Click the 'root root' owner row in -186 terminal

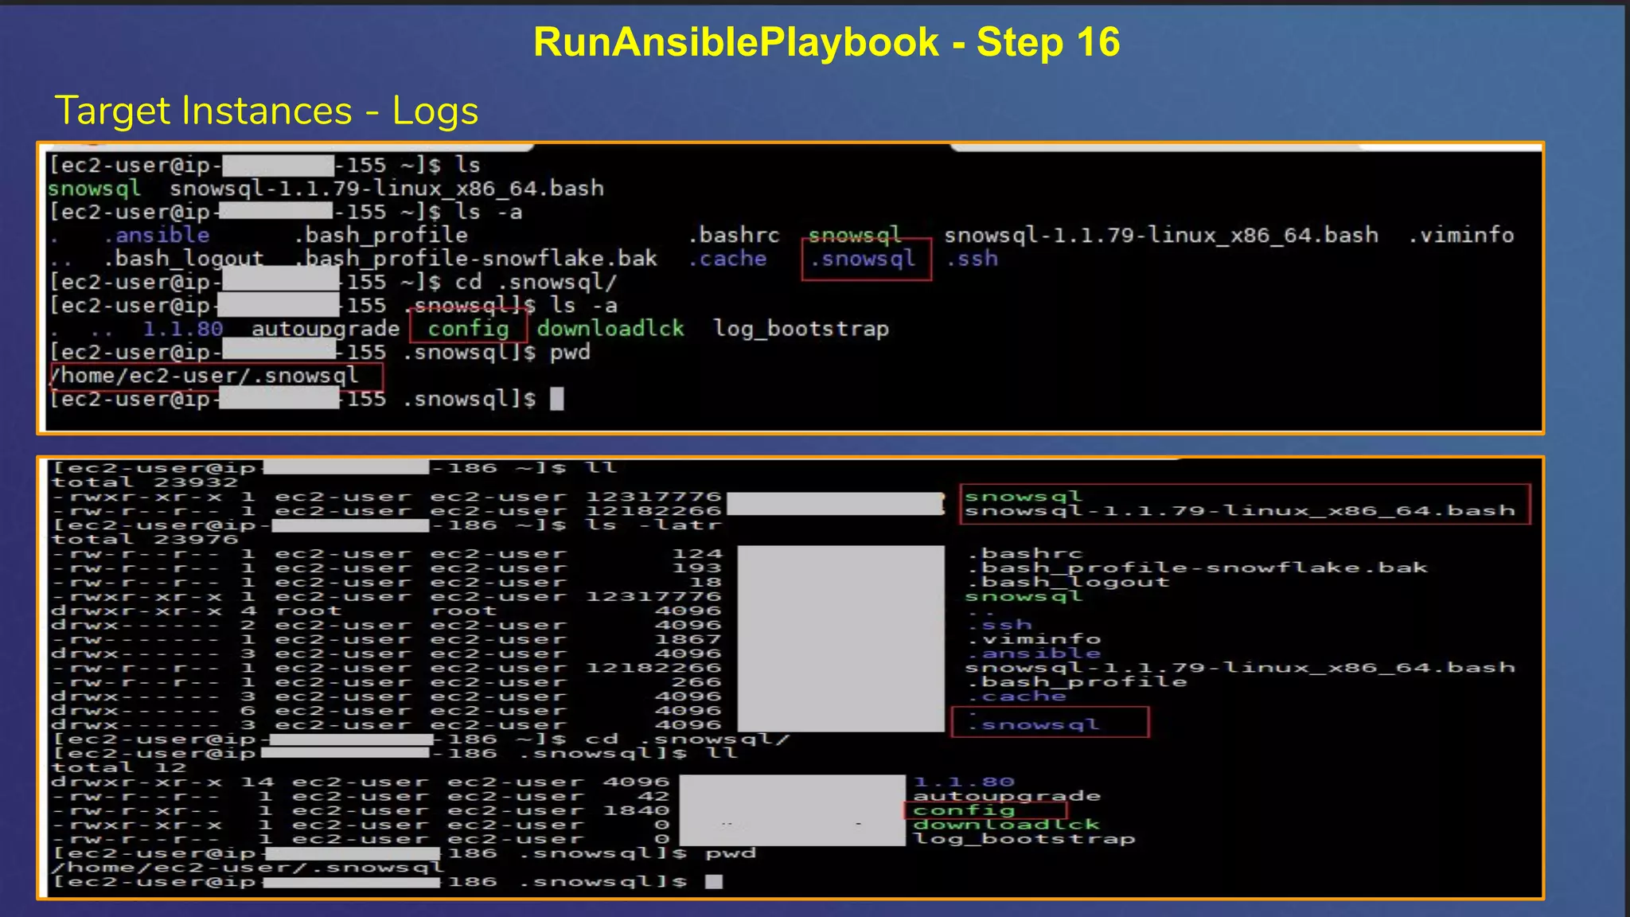coord(386,611)
